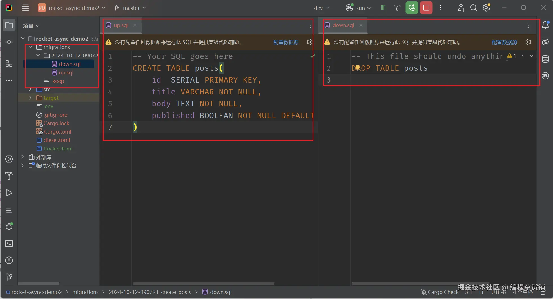Viewport: 553px width, 299px height.
Task: Click 配置数据源 link in up.sql banner
Action: tap(286, 42)
